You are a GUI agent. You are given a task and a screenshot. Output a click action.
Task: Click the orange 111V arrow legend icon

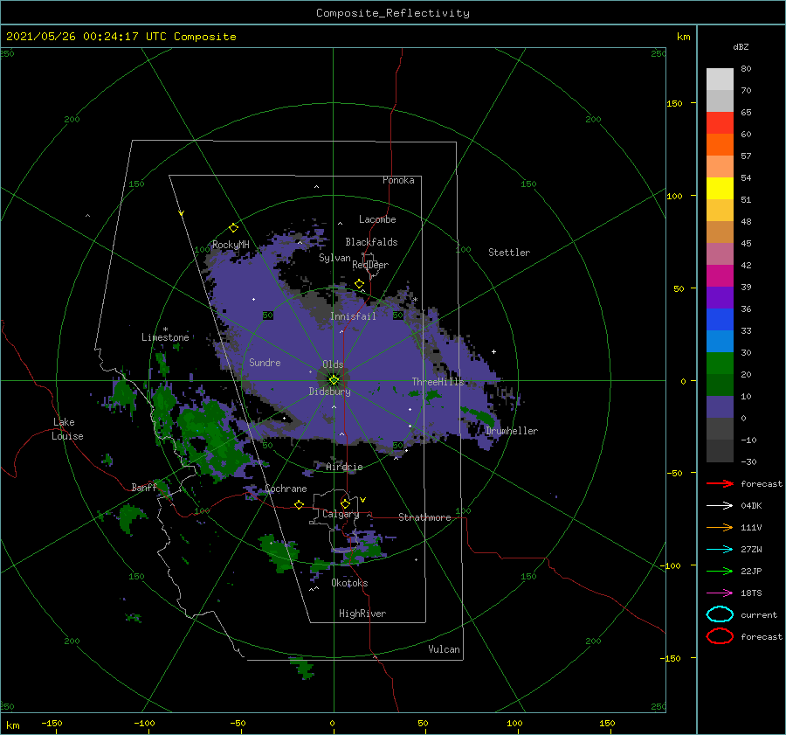click(720, 527)
